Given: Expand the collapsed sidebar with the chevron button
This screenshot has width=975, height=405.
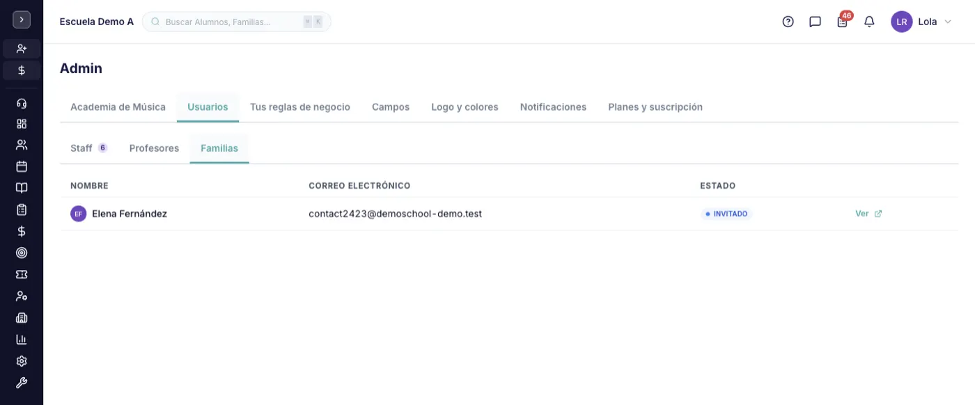Looking at the screenshot, I should pos(22,19).
